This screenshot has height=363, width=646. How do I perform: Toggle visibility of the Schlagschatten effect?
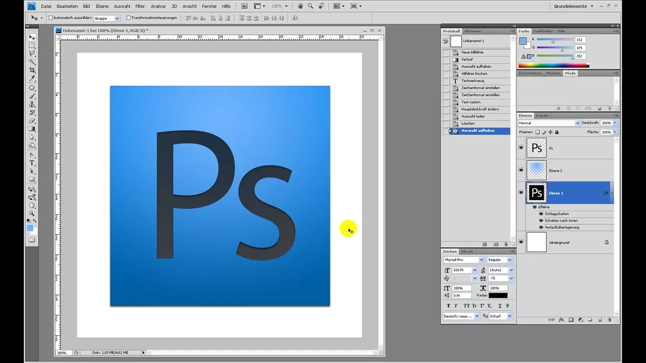tap(541, 214)
